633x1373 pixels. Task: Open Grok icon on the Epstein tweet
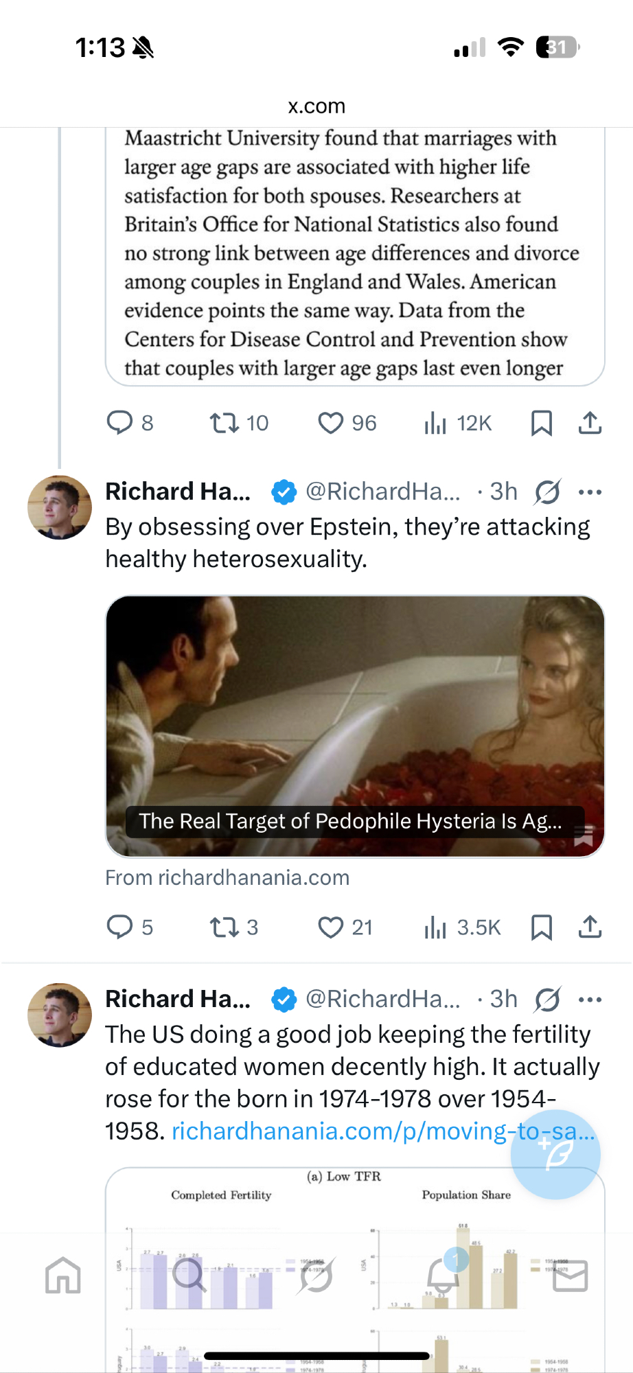(x=547, y=492)
